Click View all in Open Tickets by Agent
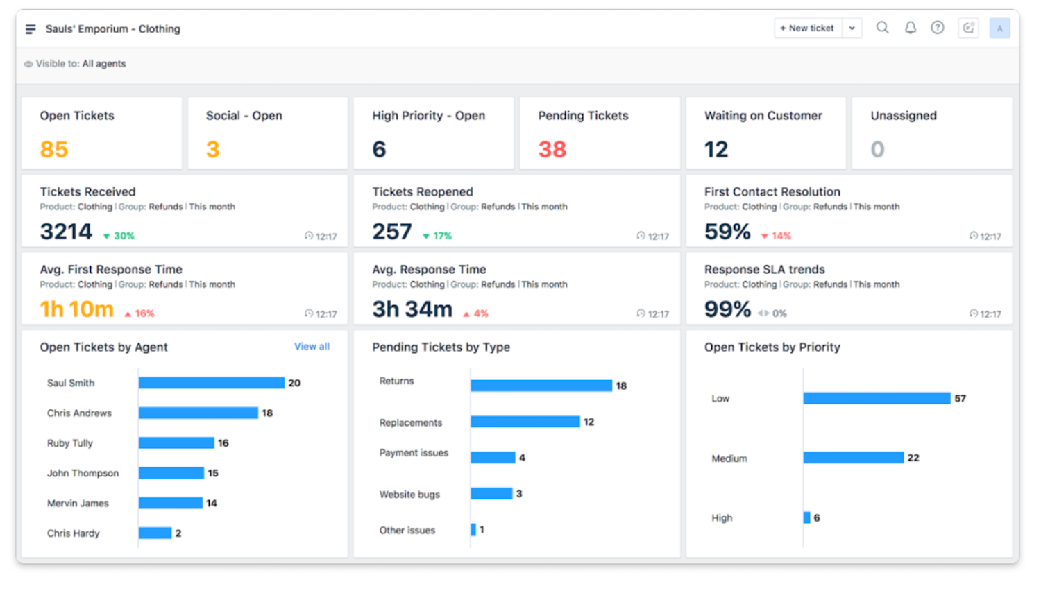Viewport: 1041px width, 593px height. 312,347
